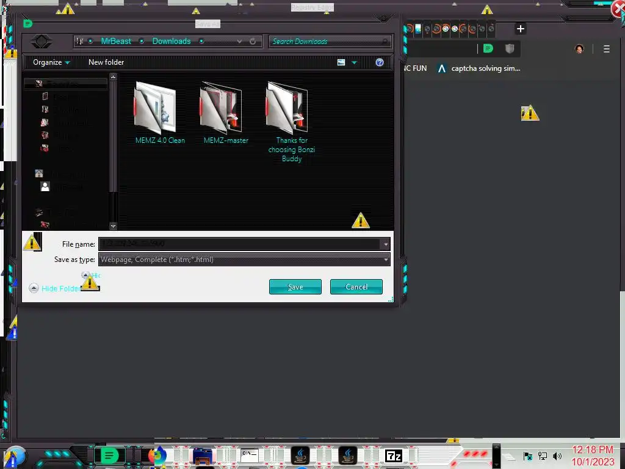Click the Cancel button
The width and height of the screenshot is (625, 469).
tap(356, 287)
